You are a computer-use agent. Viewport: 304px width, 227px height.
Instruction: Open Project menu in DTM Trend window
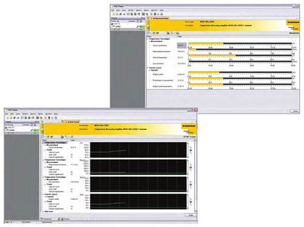coord(25,114)
